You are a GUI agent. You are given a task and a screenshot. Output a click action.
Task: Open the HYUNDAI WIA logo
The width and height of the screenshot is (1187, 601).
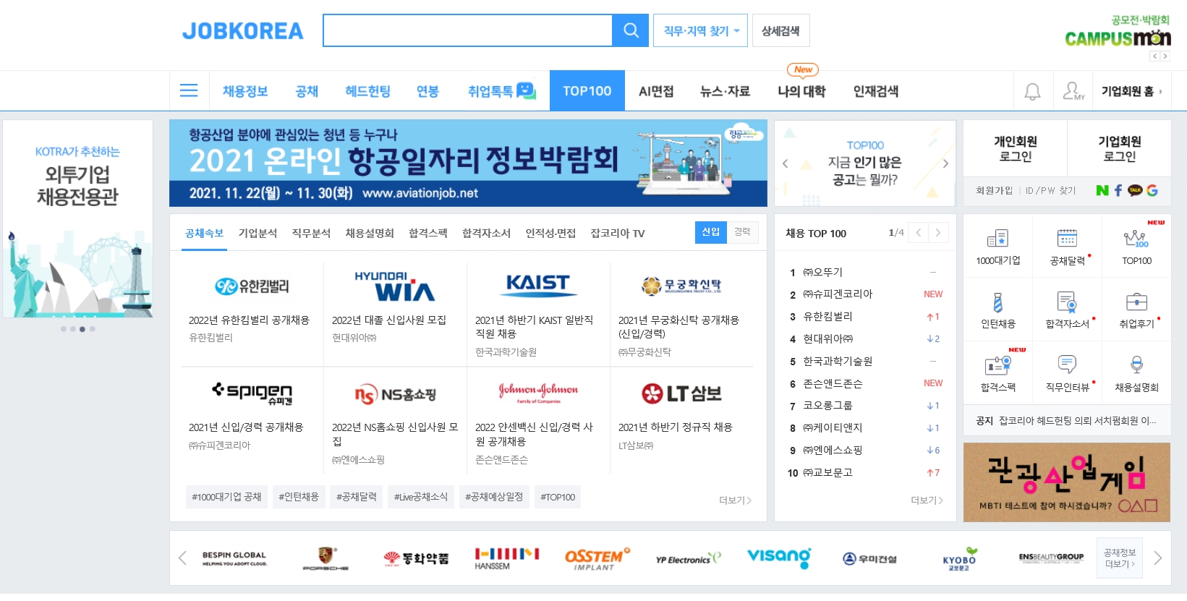395,286
